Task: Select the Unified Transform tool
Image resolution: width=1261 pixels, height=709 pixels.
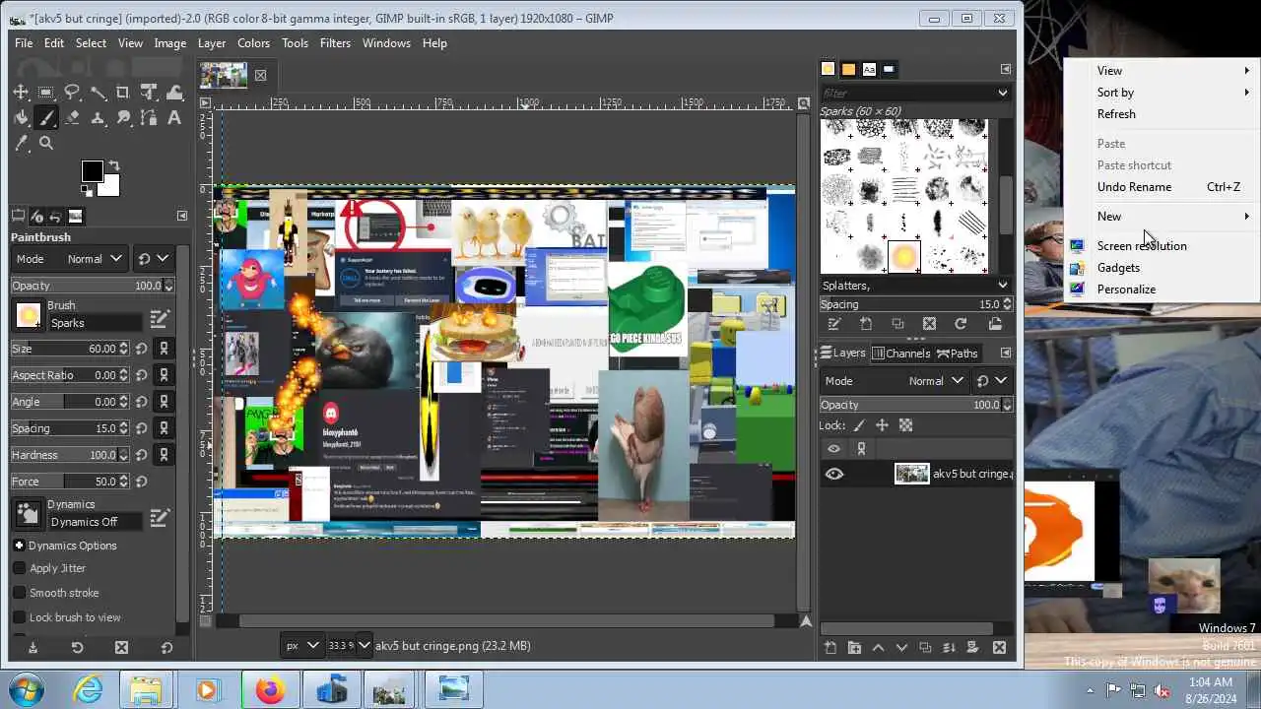Action: pos(149,93)
